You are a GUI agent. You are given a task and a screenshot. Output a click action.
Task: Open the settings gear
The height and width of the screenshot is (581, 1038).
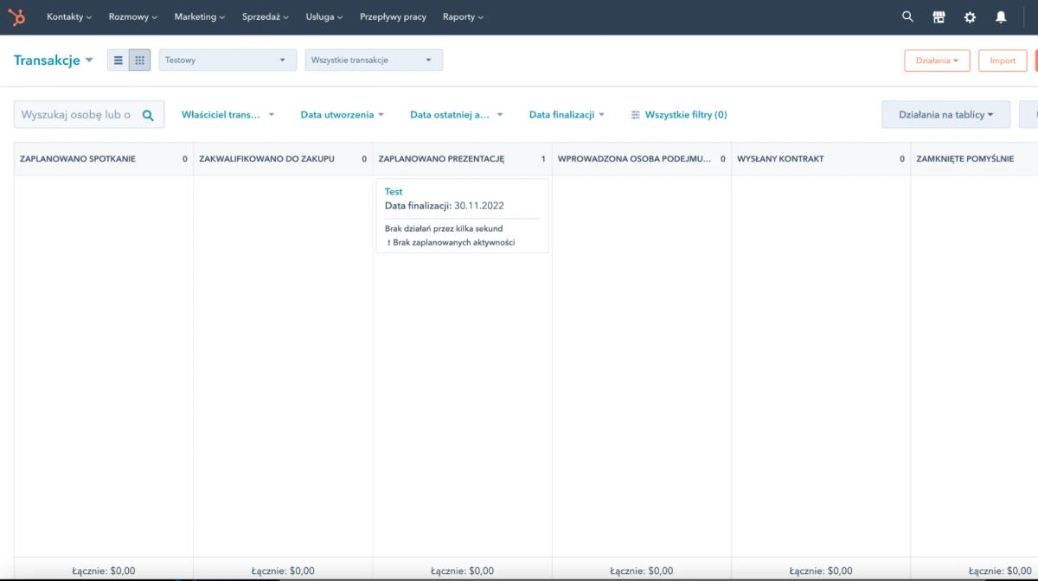click(970, 16)
